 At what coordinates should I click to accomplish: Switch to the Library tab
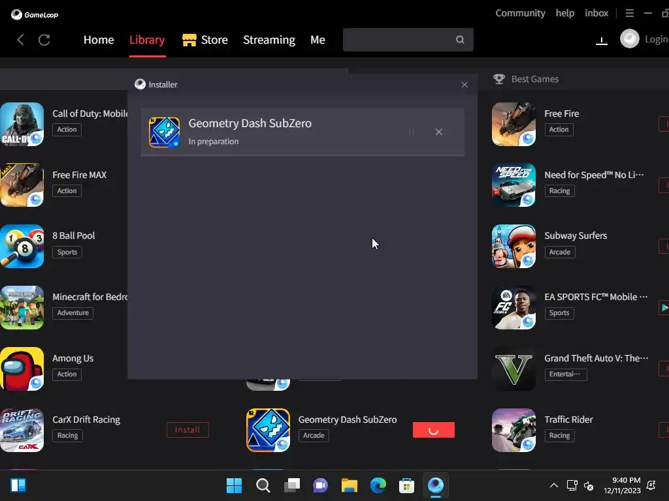pos(147,40)
